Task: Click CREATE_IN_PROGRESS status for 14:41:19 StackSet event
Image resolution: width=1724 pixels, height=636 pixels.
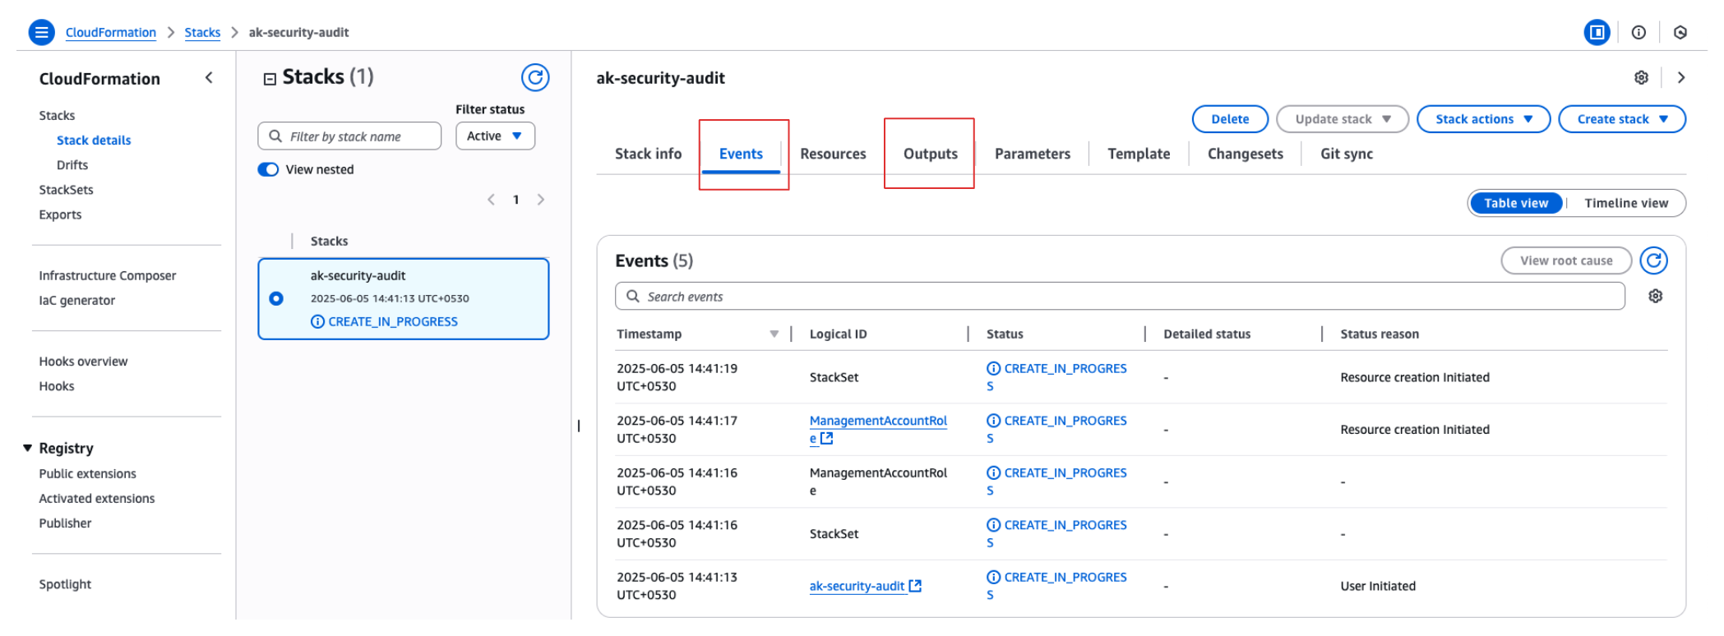Action: click(x=1056, y=377)
